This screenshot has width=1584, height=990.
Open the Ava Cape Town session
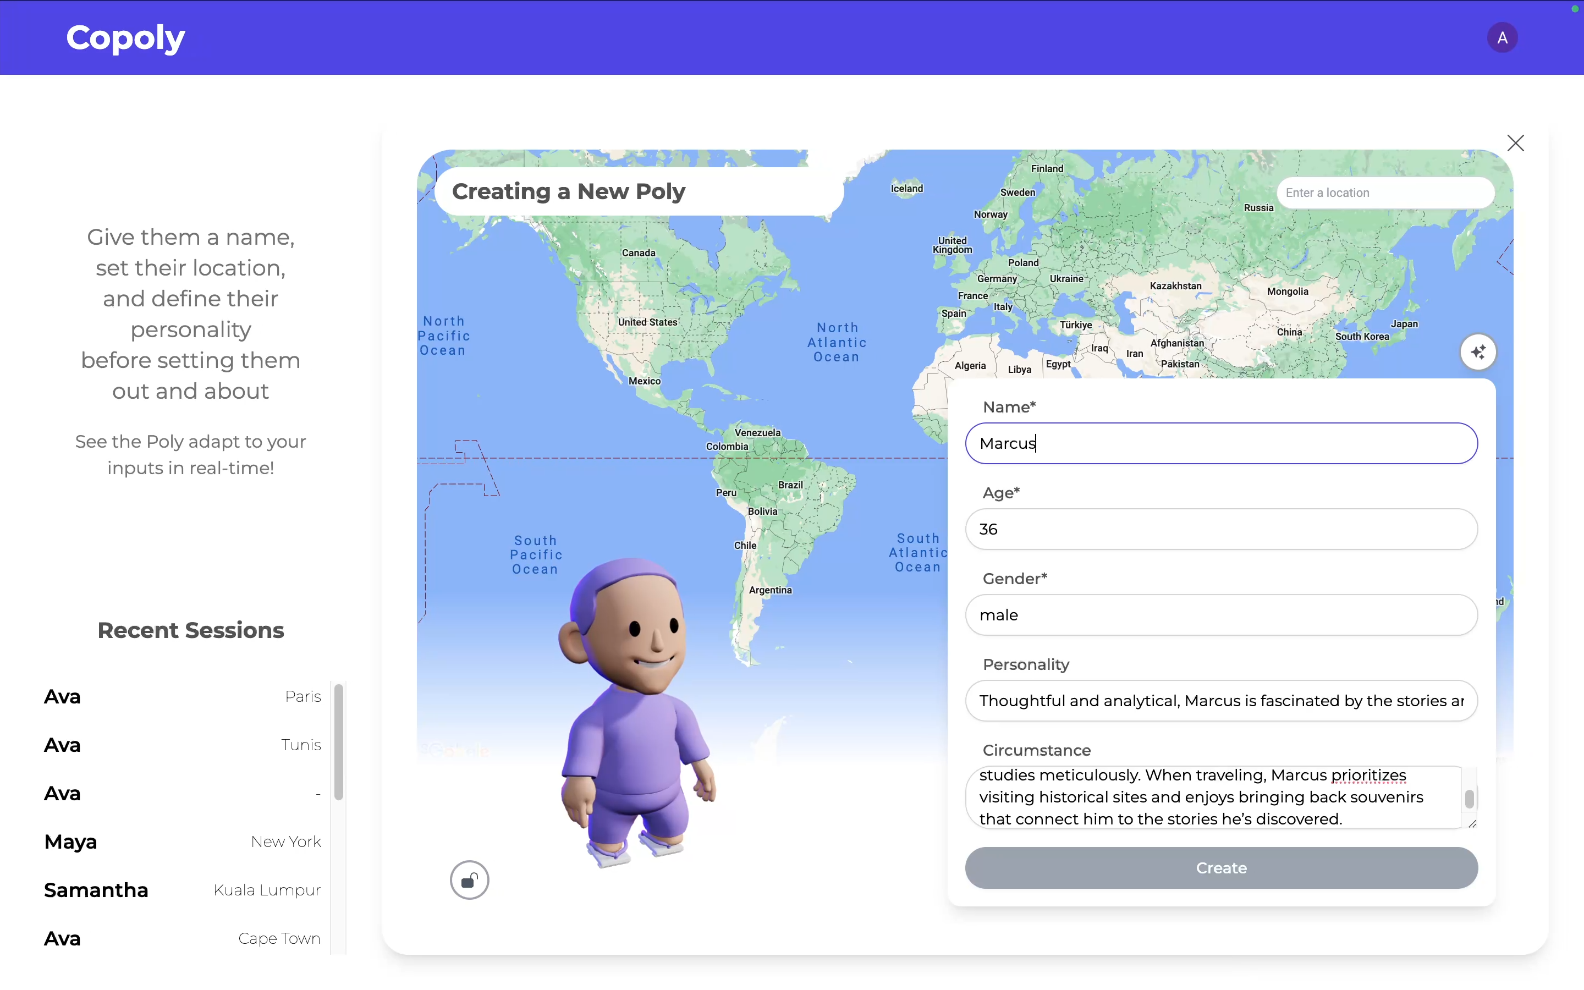(x=182, y=939)
